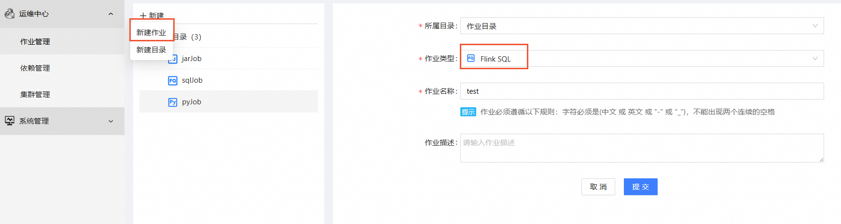Image resolution: width=841 pixels, height=224 pixels.
Task: Open the 作业类型 dropdown arrow
Action: pyautogui.click(x=815, y=59)
